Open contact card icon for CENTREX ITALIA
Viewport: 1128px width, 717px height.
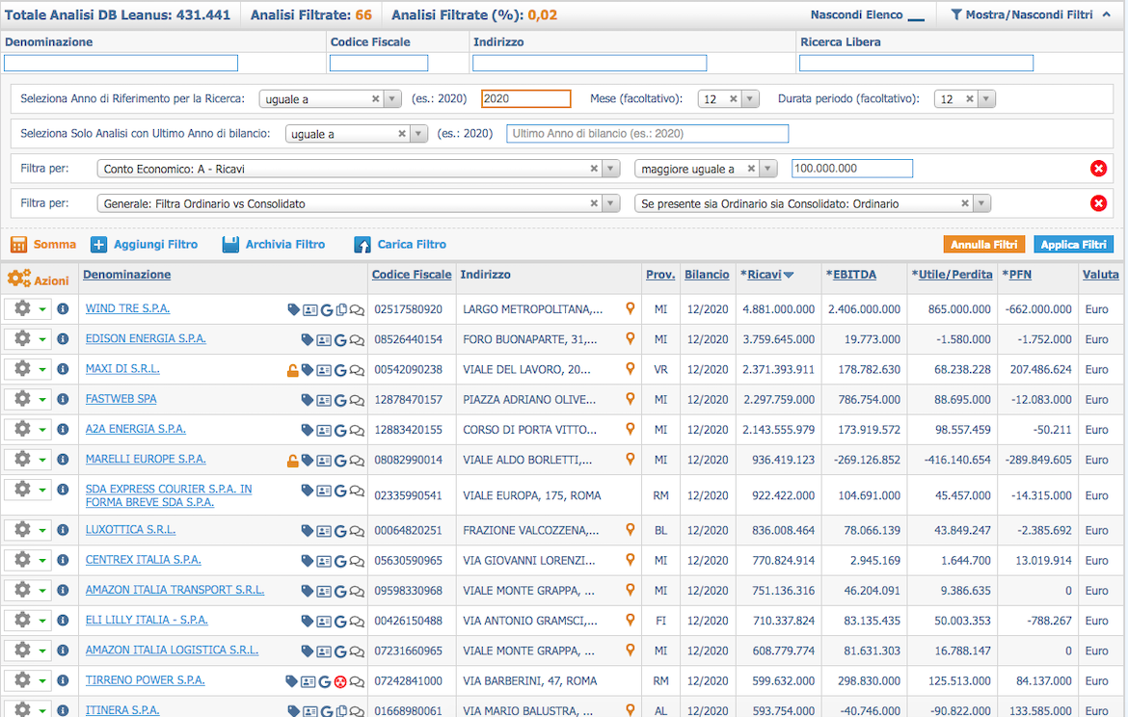tap(324, 562)
